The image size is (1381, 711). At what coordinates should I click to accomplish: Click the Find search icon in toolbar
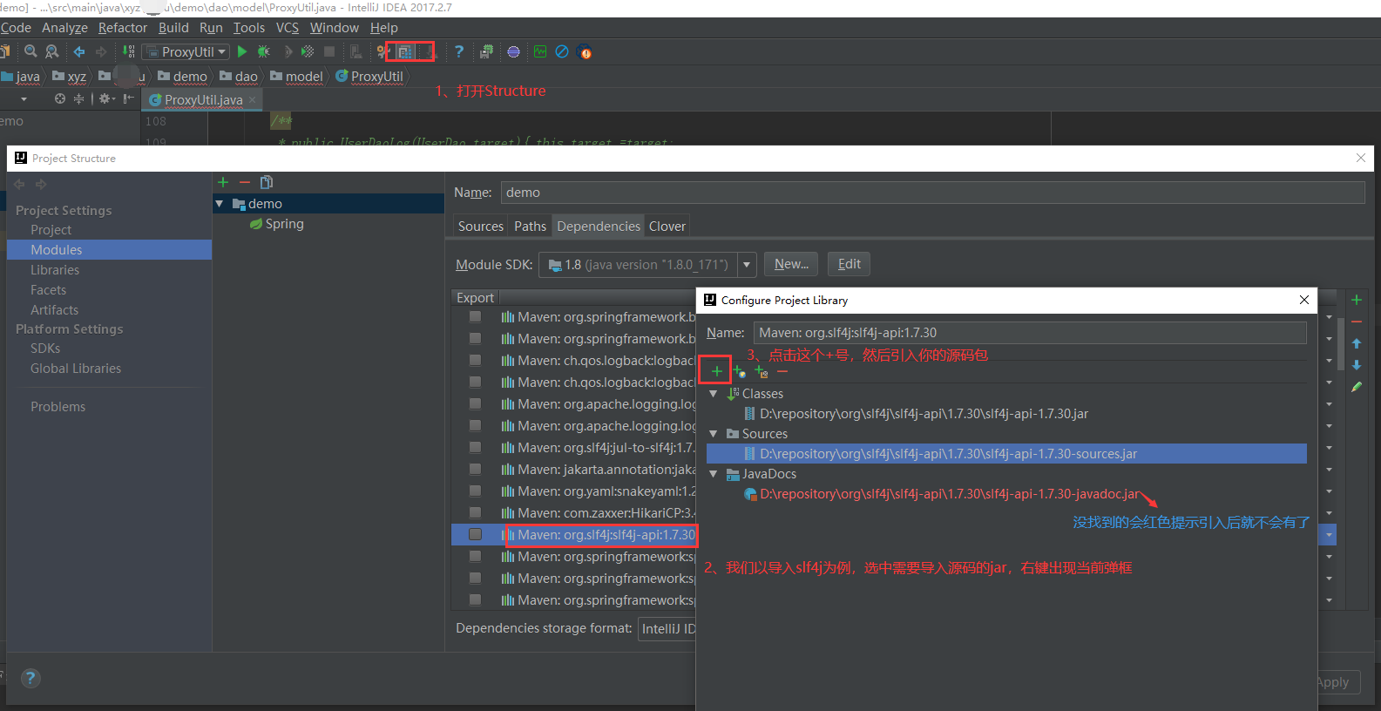click(30, 51)
